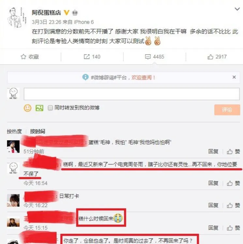Like the 51分钟前 comment
This screenshot has height=244, width=243.
click(x=234, y=151)
